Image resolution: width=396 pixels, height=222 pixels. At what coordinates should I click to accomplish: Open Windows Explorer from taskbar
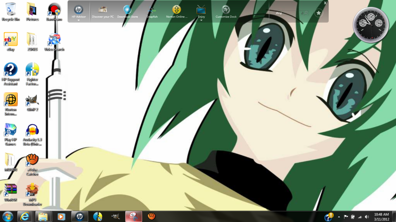[x=43, y=217]
